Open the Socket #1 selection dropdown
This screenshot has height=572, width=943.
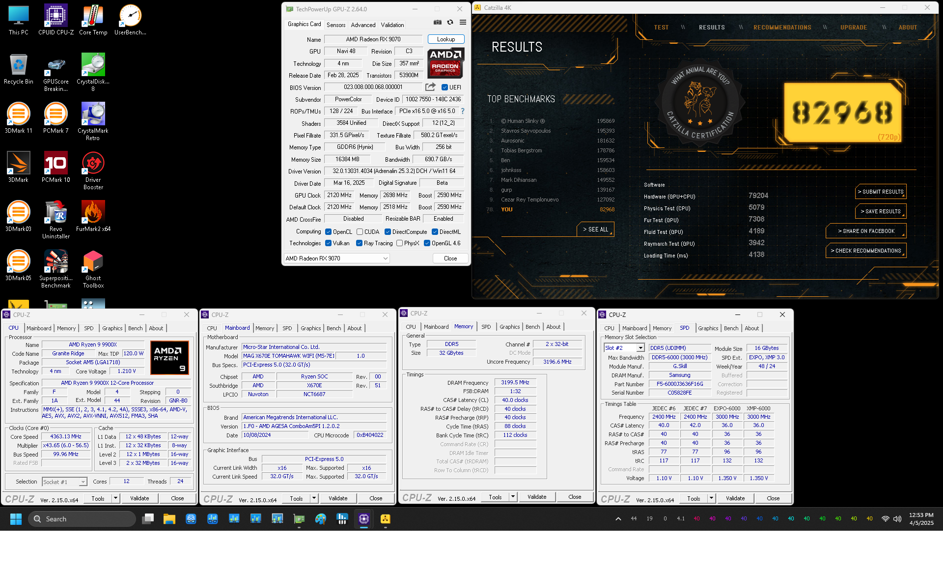tap(65, 482)
